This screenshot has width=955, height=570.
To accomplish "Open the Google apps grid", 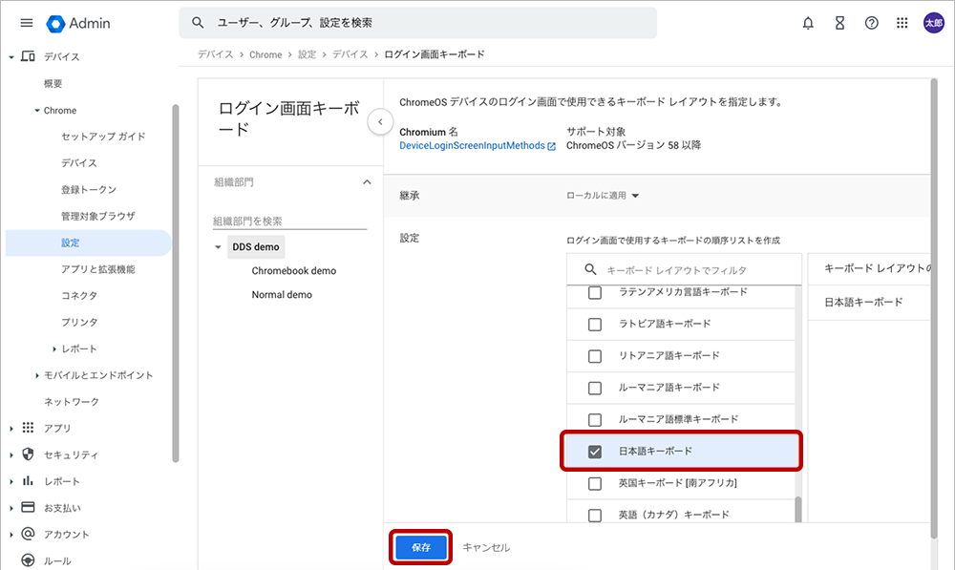I will [x=902, y=23].
